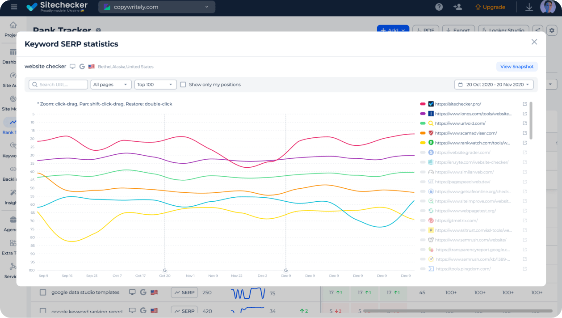Click SERP button for google data studio templates
562x318 pixels.
(x=185, y=293)
